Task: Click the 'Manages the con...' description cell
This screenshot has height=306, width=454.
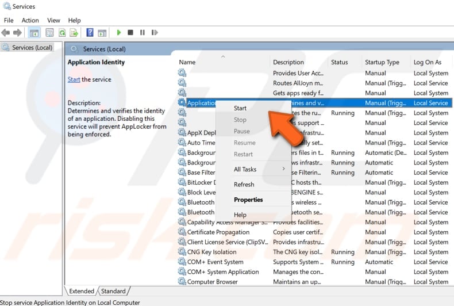Action: point(298,272)
